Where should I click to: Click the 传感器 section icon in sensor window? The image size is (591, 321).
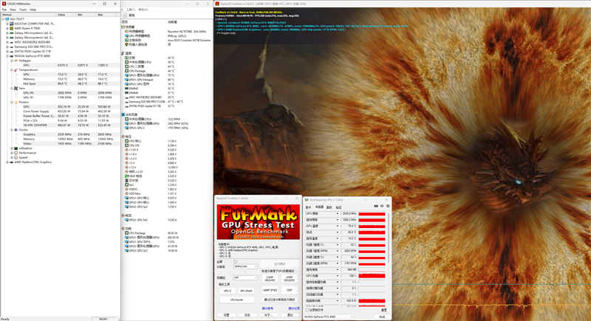coord(123,27)
